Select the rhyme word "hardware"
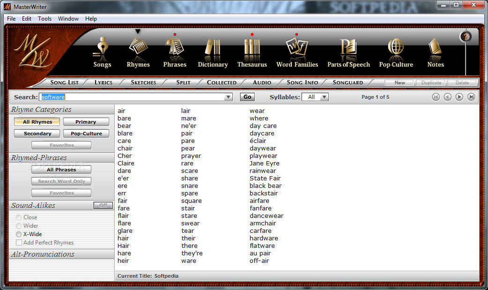 [264, 238]
